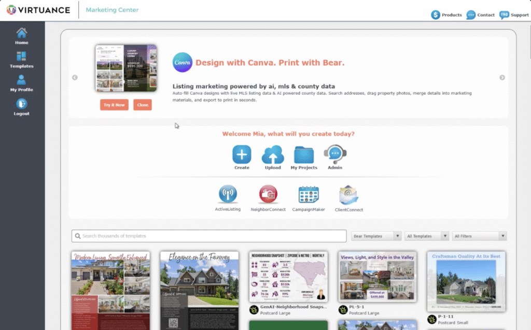
Task: Click the Create plus icon
Action: pos(242,155)
